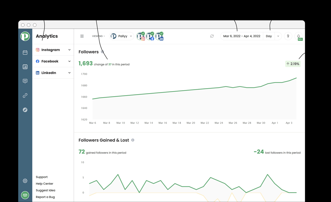Toggle the Instagram account avatar
The image size is (331, 202).
click(x=141, y=36)
